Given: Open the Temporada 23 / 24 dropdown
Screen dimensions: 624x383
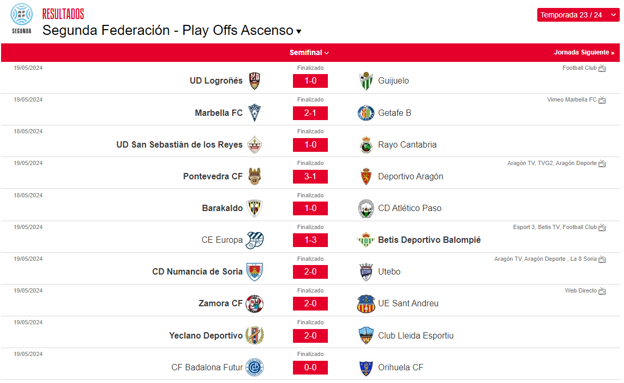Looking at the screenshot, I should (x=578, y=15).
